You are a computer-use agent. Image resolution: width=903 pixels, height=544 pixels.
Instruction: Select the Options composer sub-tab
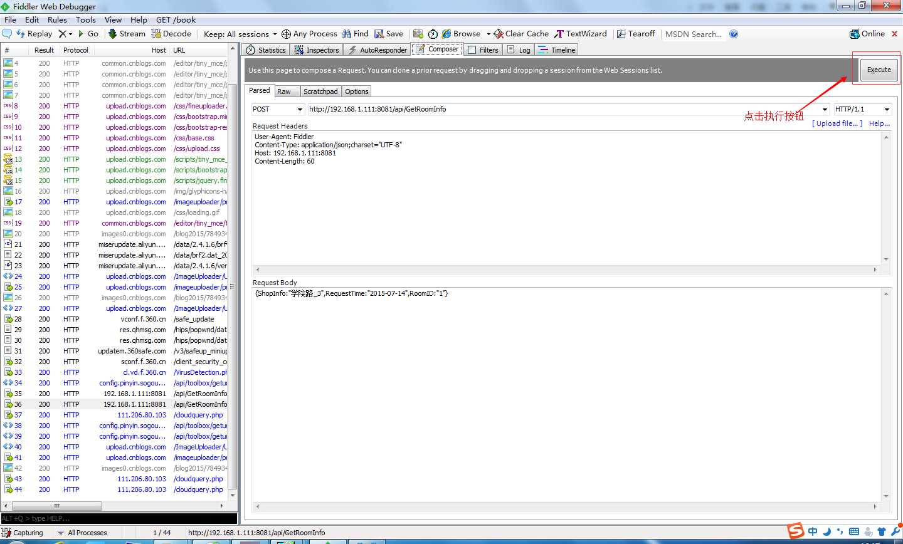click(x=357, y=92)
